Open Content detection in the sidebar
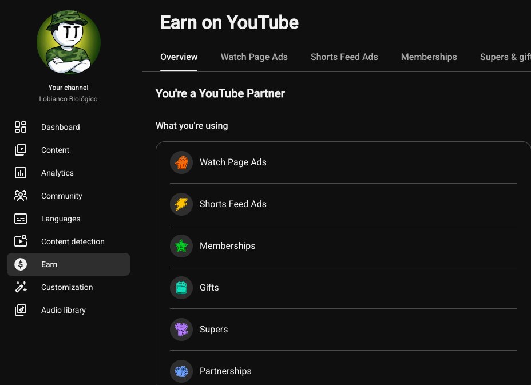Viewport: 531px width, 385px height. click(x=69, y=241)
